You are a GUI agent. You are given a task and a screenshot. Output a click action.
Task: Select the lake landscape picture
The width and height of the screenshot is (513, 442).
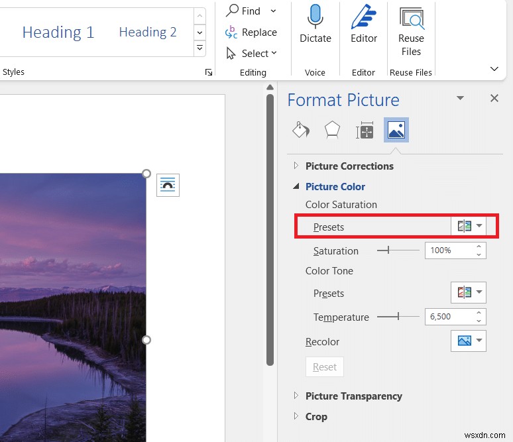(x=73, y=307)
